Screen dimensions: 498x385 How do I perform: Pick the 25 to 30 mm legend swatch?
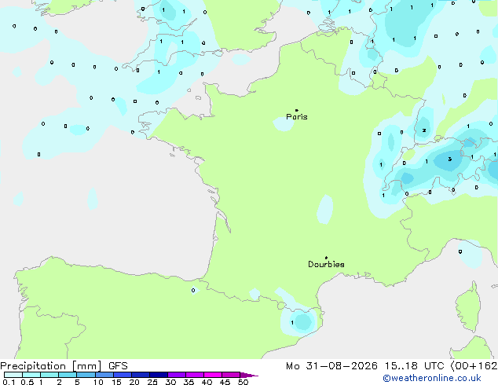pyautogui.click(x=159, y=375)
